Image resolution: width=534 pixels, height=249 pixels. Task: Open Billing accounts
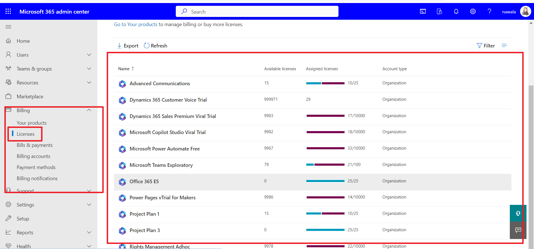pyautogui.click(x=33, y=156)
